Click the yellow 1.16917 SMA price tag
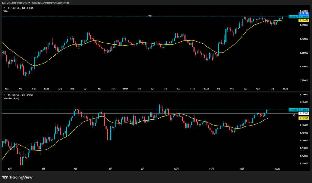 click(304, 117)
